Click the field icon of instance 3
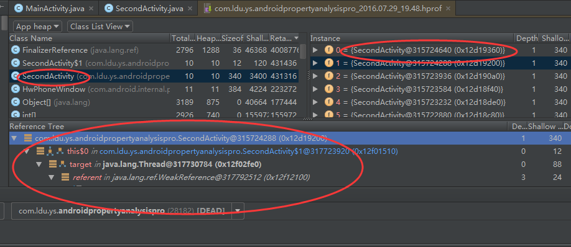Image resolution: width=571 pixels, height=247 pixels. tap(329, 89)
